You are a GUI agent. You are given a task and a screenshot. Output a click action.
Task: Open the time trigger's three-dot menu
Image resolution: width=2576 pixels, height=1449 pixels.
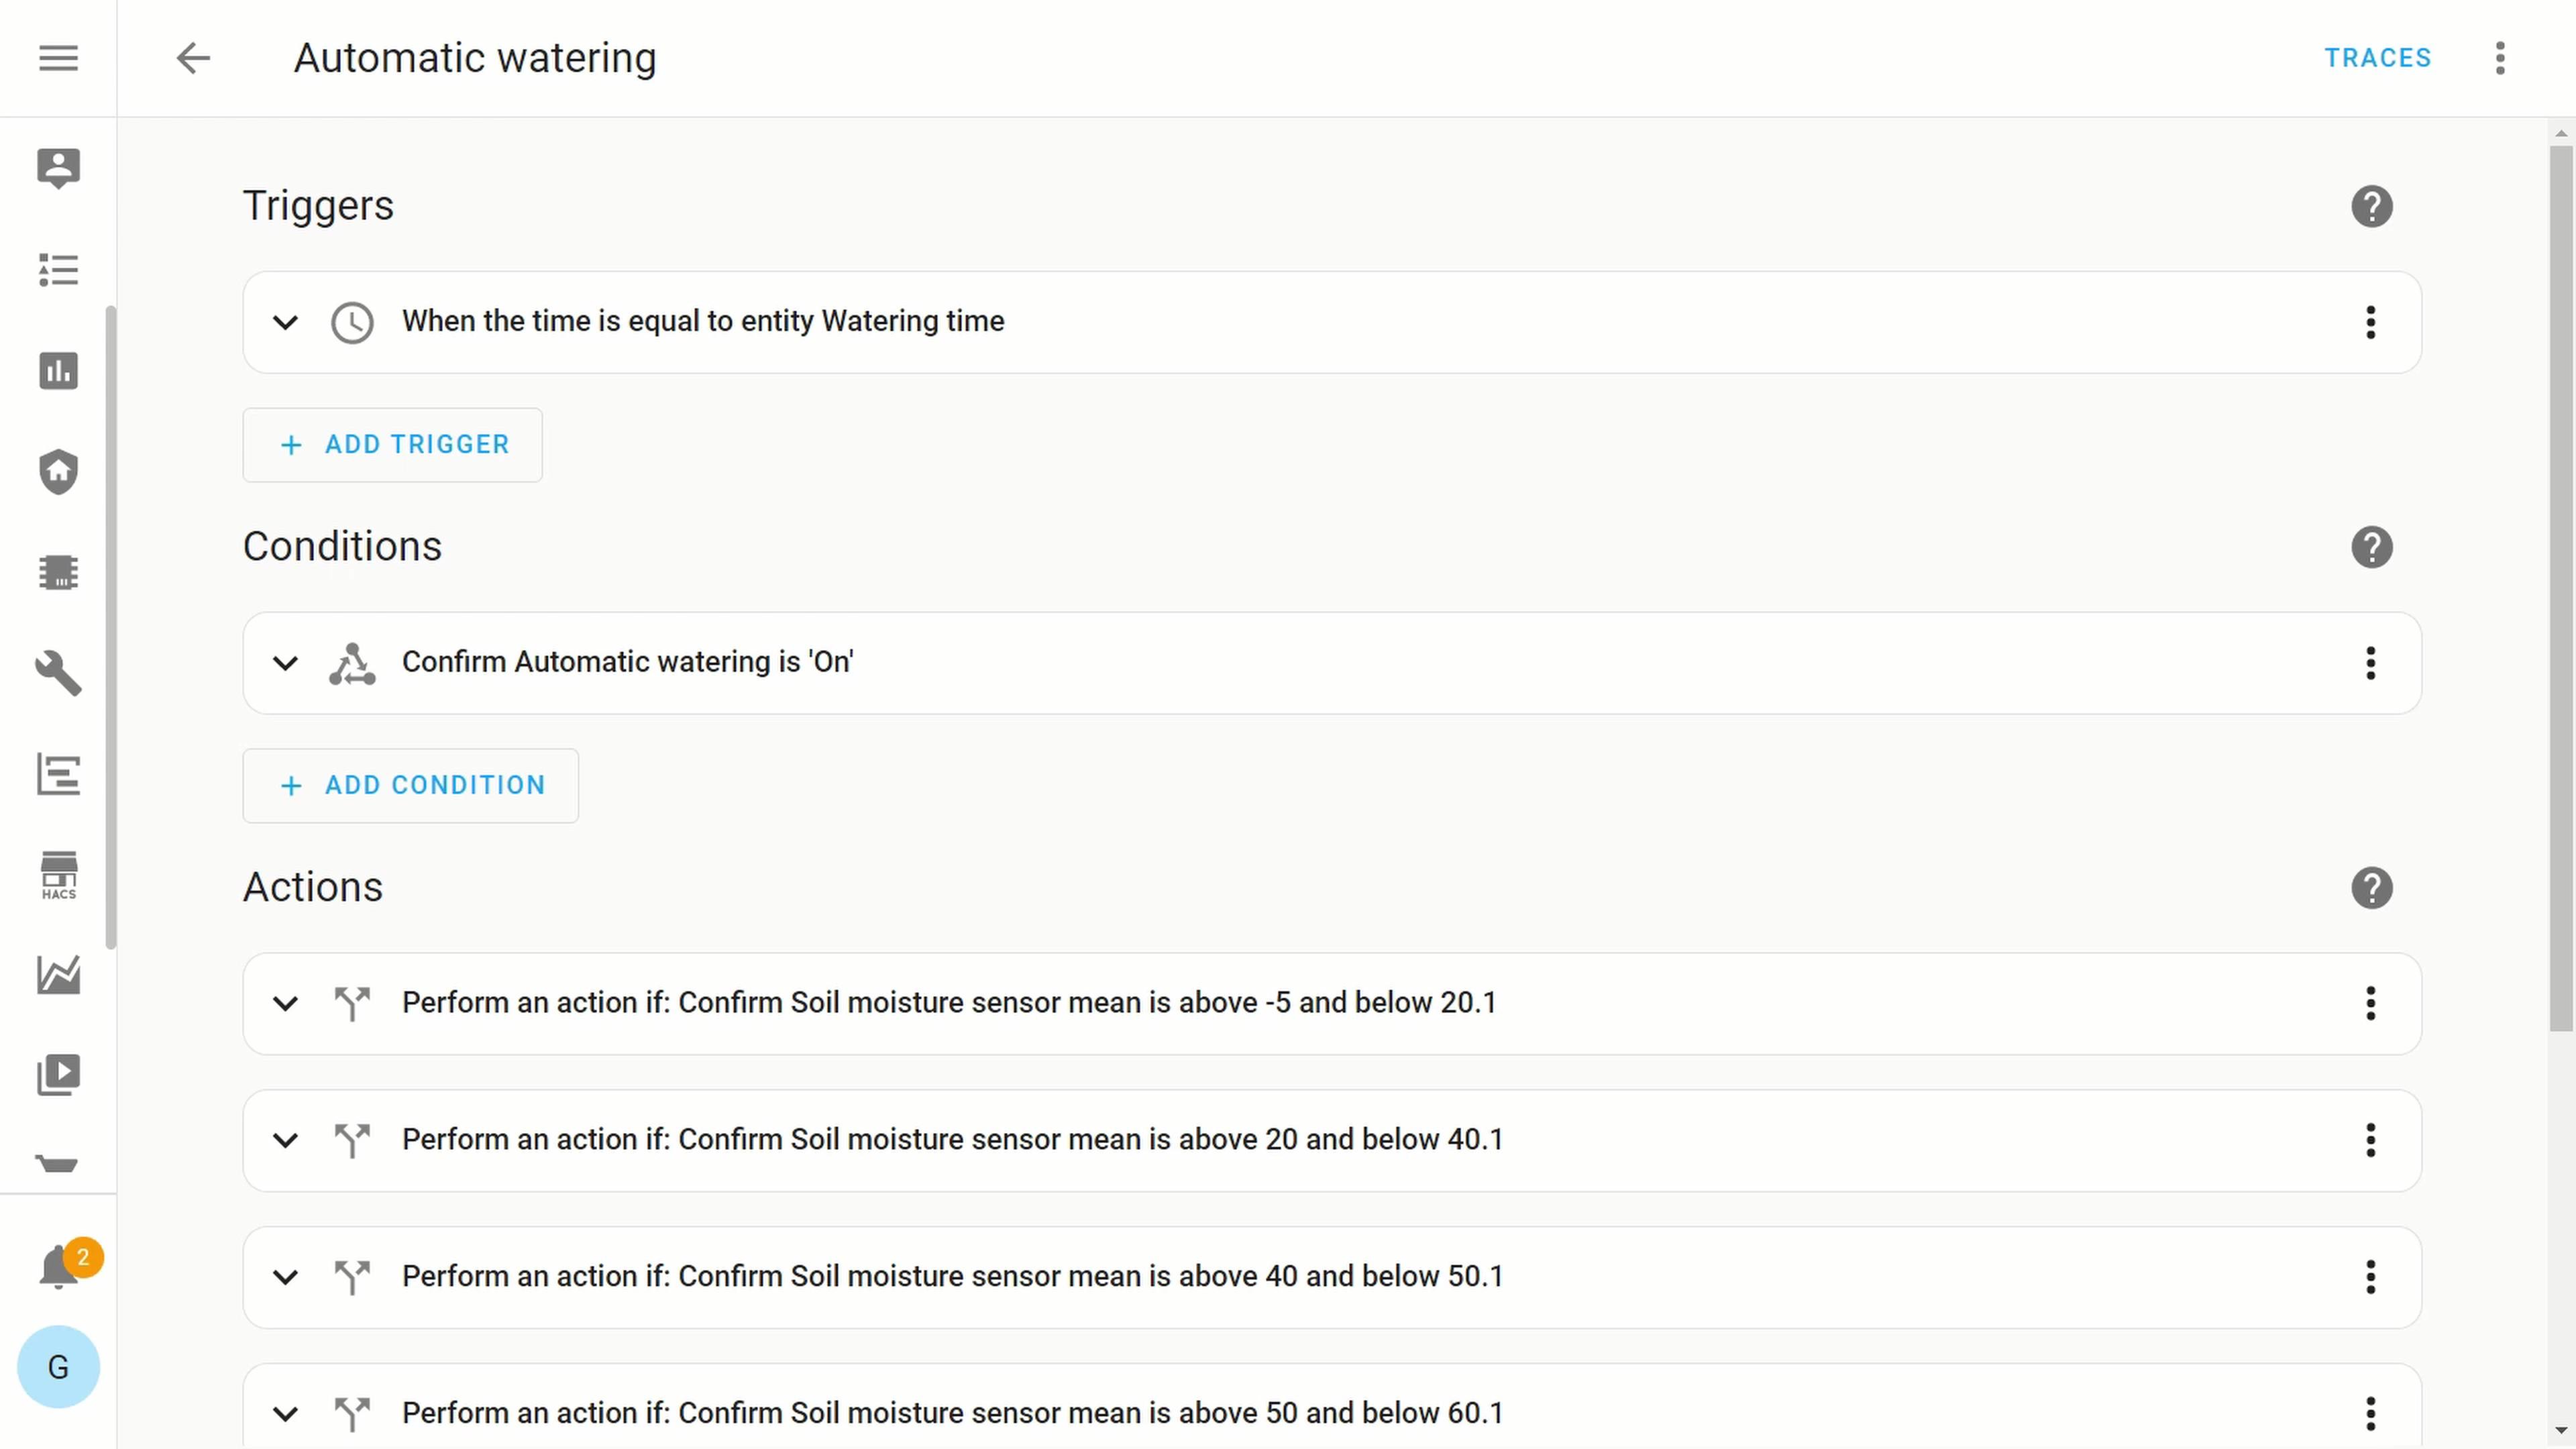2370,322
